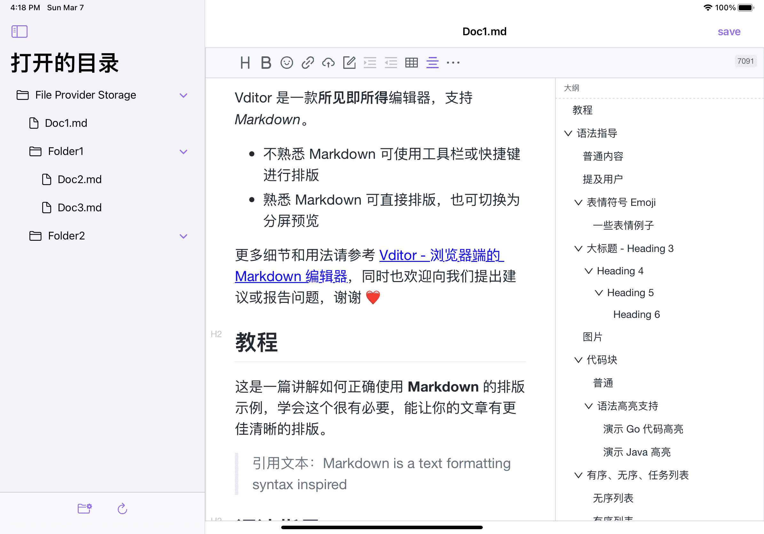764x534 pixels.
Task: Click Save button top right
Action: tap(730, 31)
